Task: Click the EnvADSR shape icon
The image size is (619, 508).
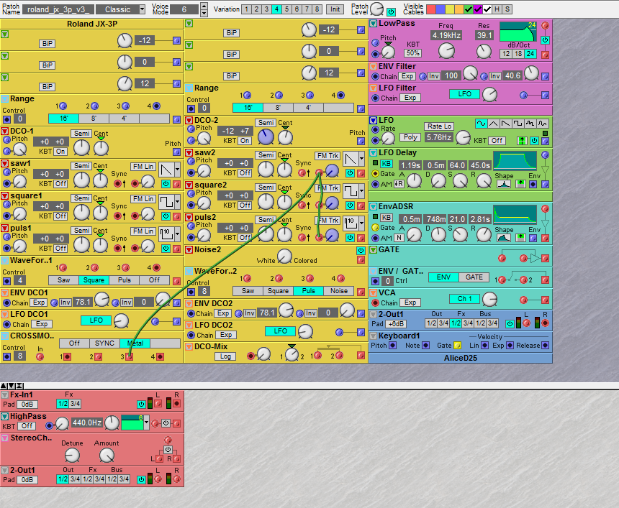Action: pyautogui.click(x=503, y=238)
